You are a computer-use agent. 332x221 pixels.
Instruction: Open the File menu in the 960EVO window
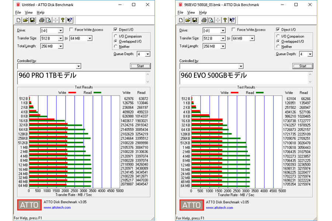click(x=180, y=13)
